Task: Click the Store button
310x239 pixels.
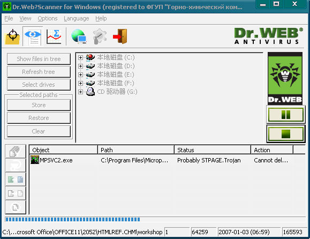Action: pos(39,105)
